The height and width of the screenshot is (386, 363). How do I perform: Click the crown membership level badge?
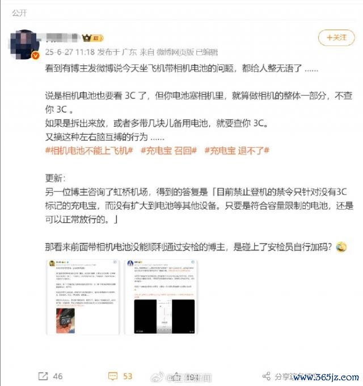92,38
